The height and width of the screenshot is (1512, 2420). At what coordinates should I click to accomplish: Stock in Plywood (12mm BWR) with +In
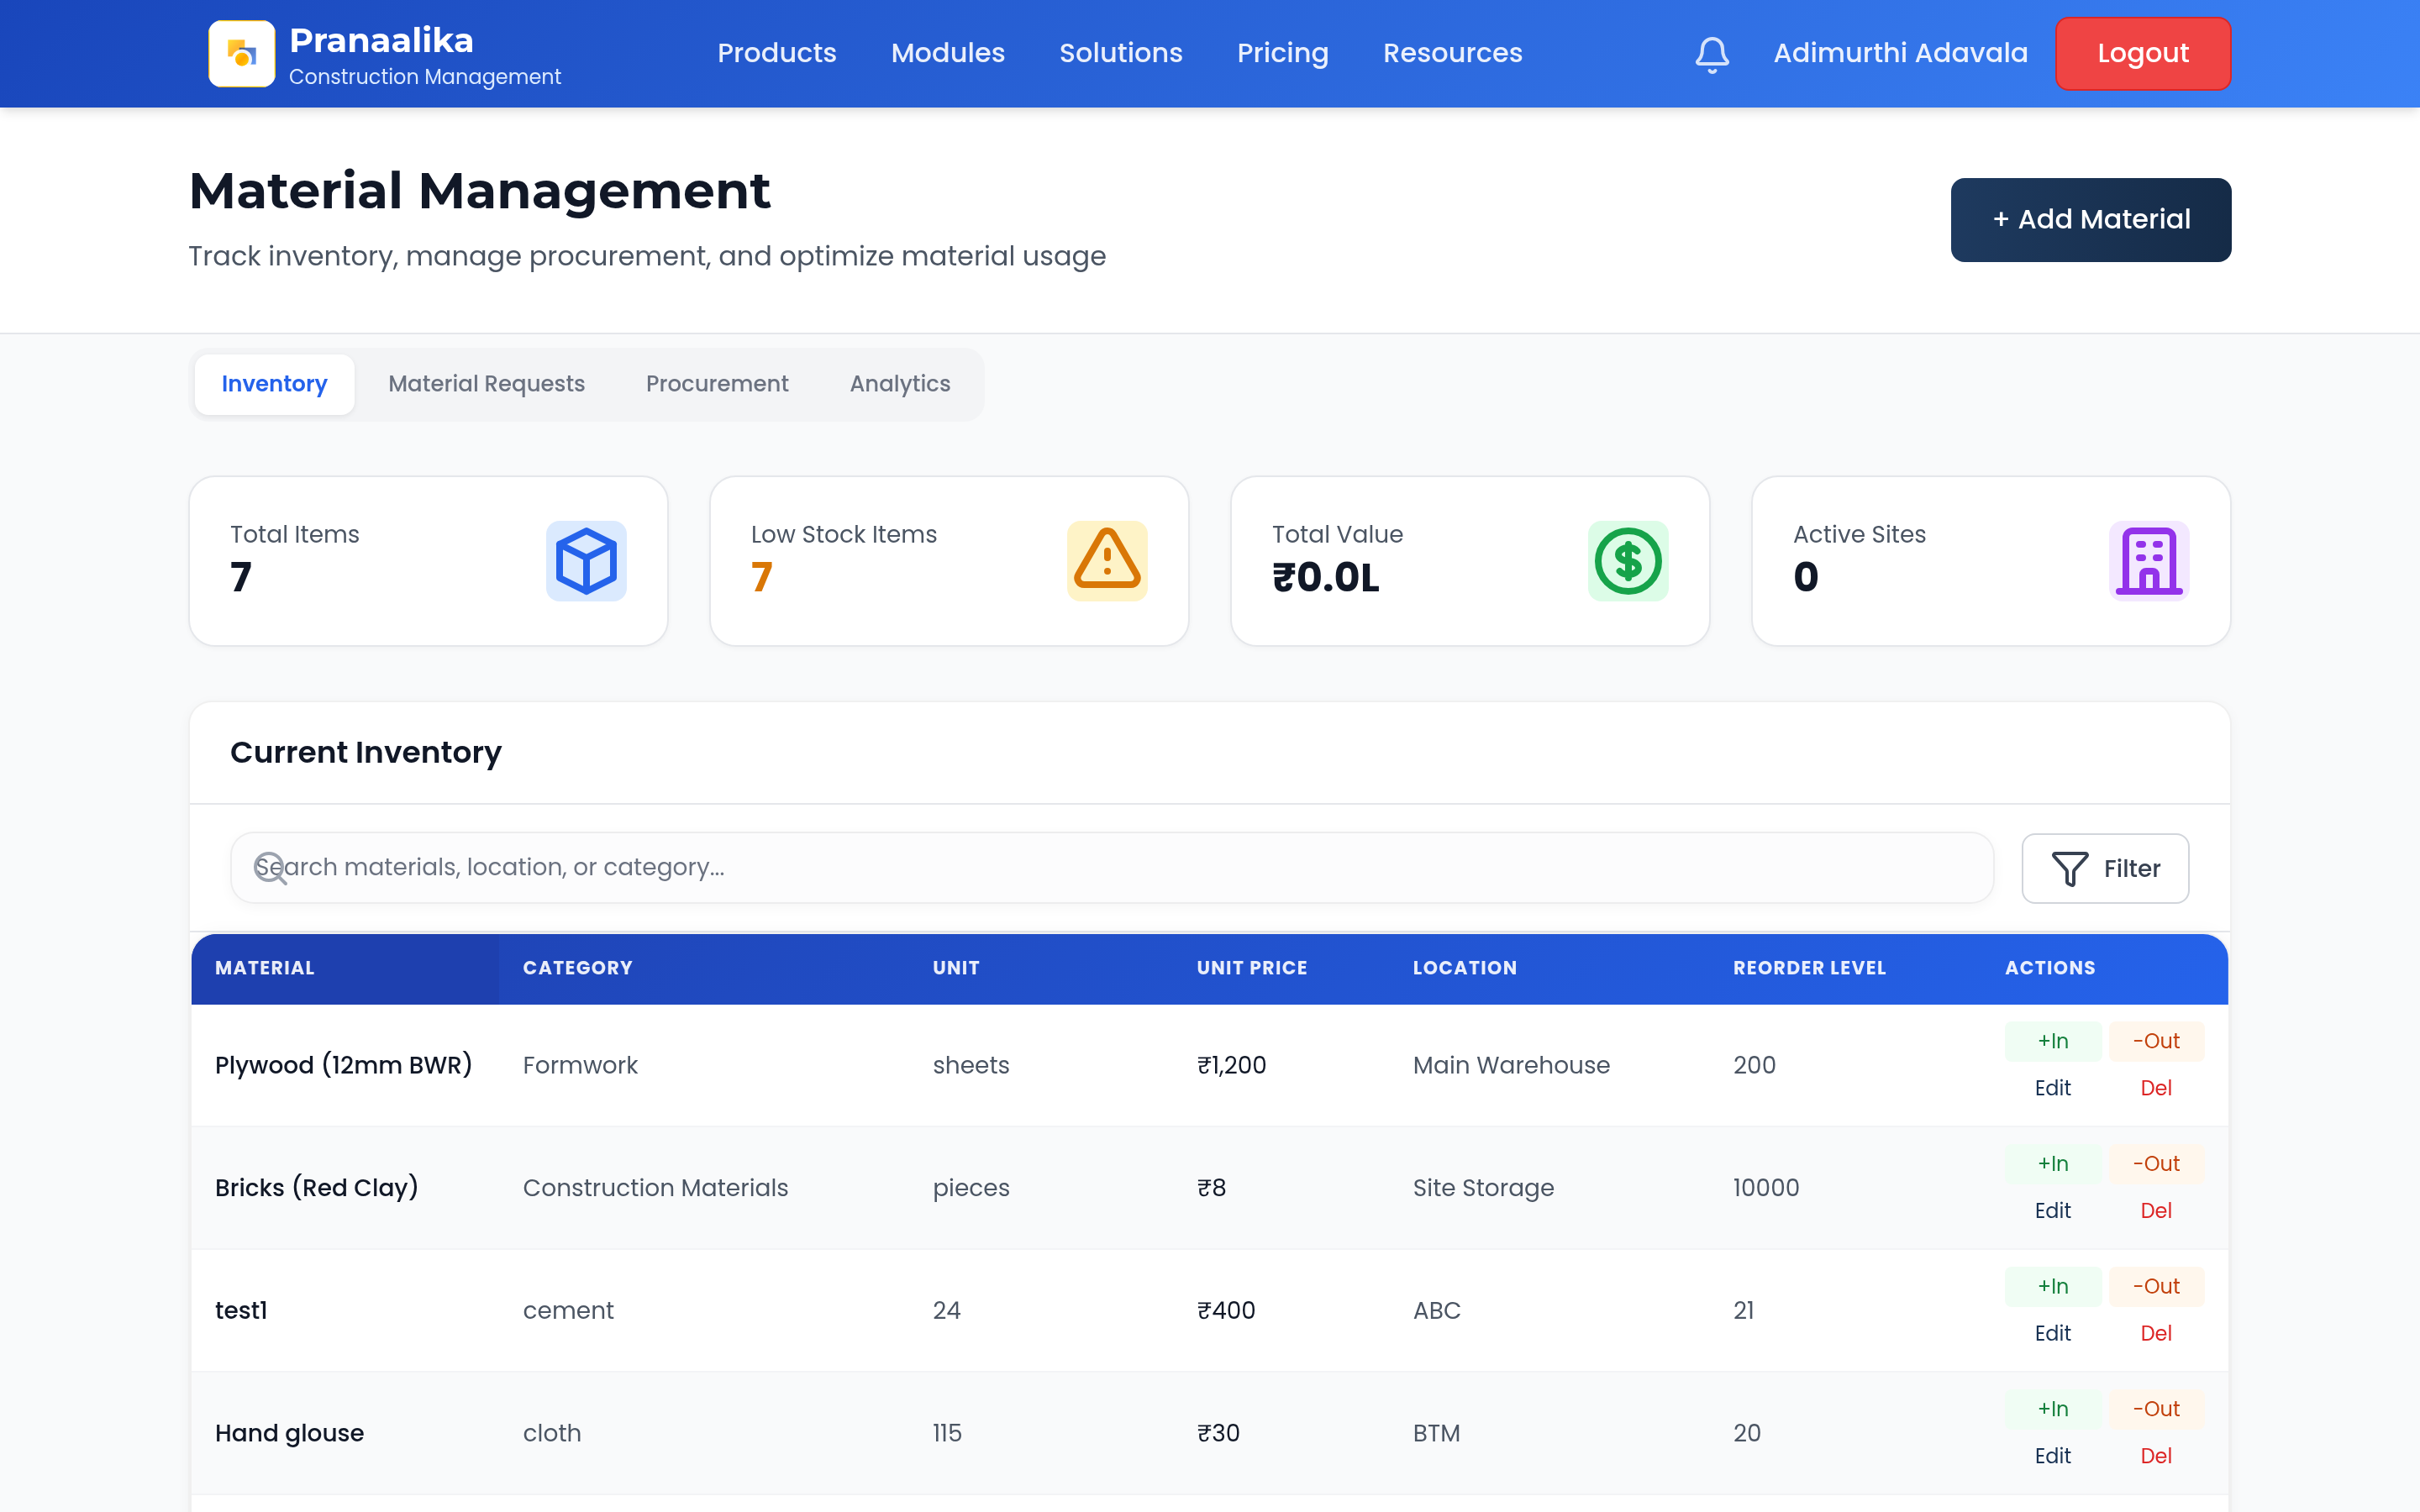coord(2053,1041)
